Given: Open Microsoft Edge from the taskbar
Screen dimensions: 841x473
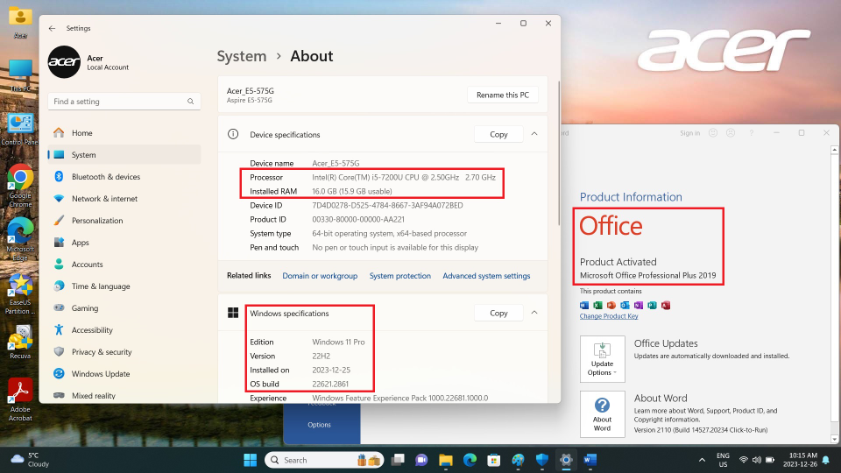Looking at the screenshot, I should [x=470, y=460].
